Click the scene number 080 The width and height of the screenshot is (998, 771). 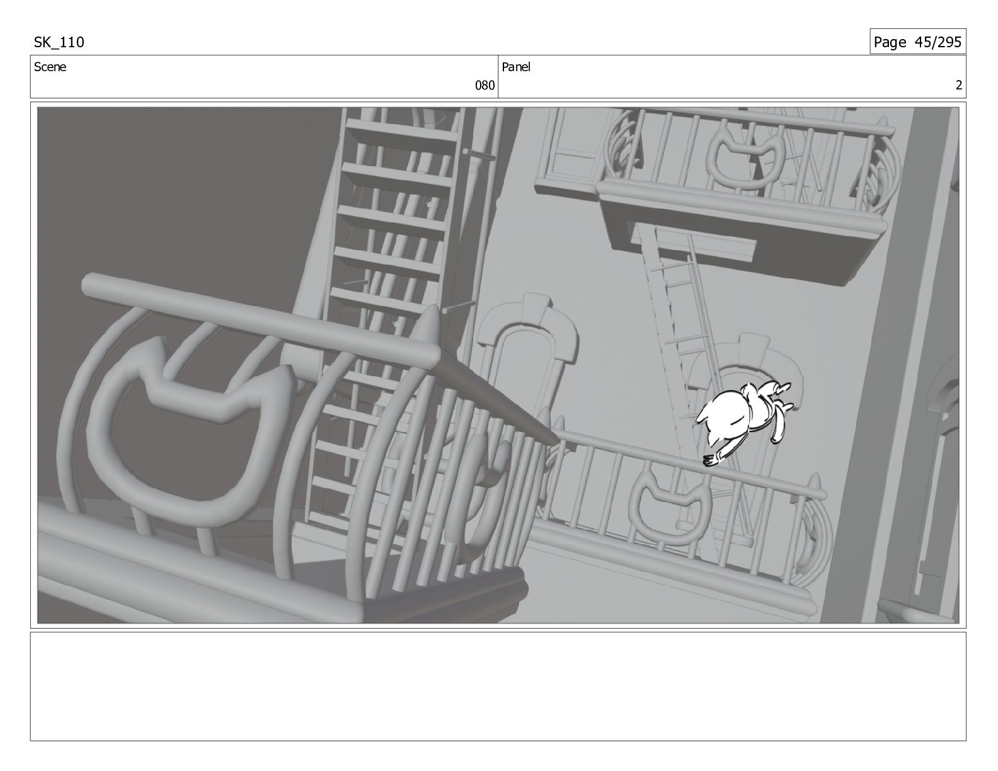[485, 86]
